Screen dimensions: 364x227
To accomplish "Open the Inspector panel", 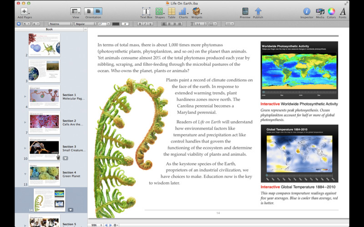I will pos(307,11).
